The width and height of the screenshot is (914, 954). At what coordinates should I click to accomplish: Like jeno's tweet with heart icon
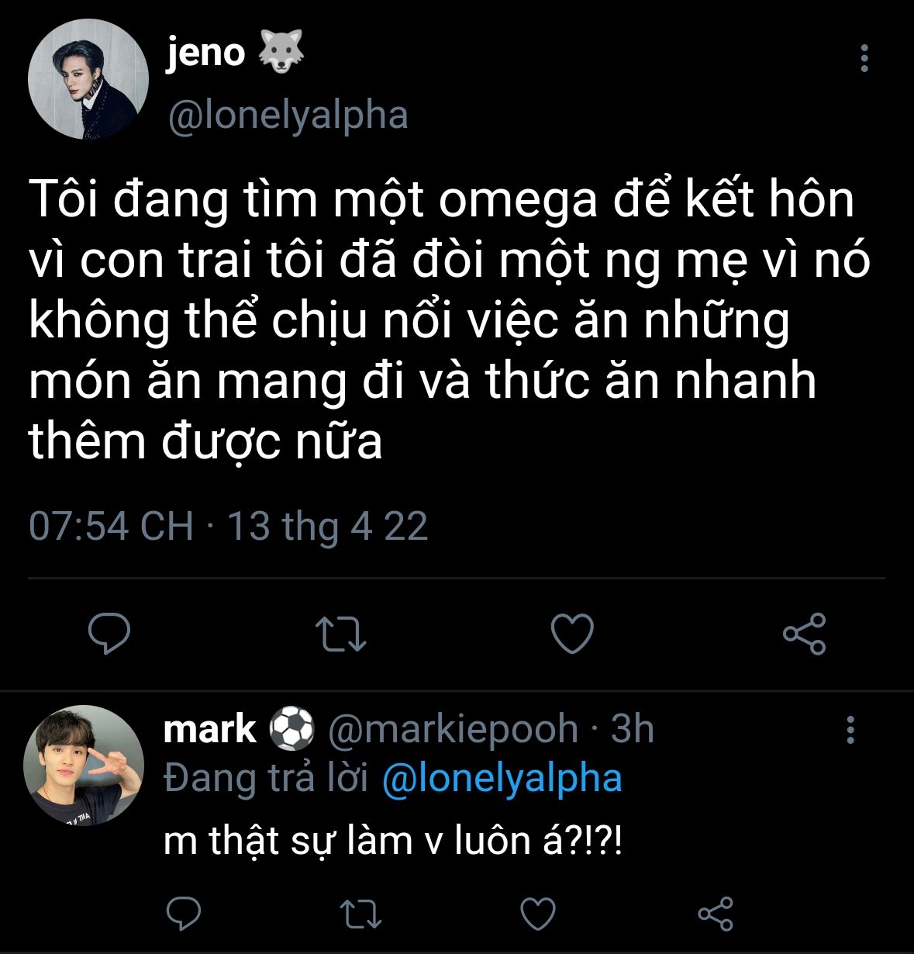pyautogui.click(x=572, y=633)
